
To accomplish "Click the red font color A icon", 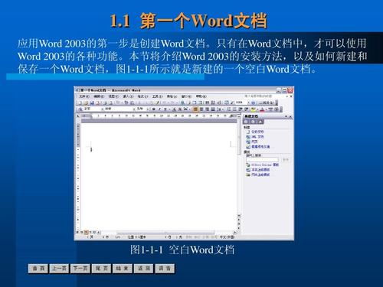I will coord(262,109).
